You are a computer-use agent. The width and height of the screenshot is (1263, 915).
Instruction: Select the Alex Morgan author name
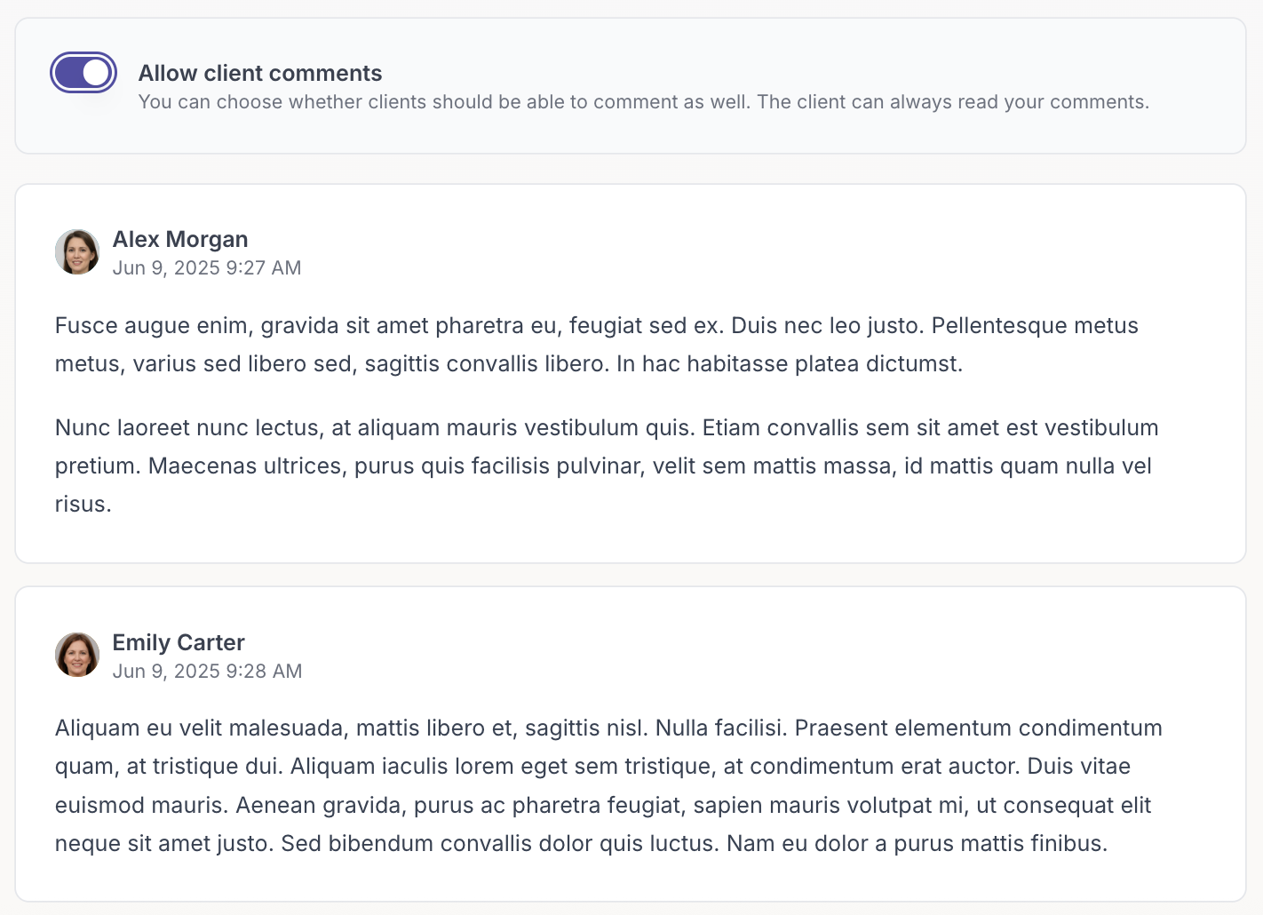coord(180,239)
